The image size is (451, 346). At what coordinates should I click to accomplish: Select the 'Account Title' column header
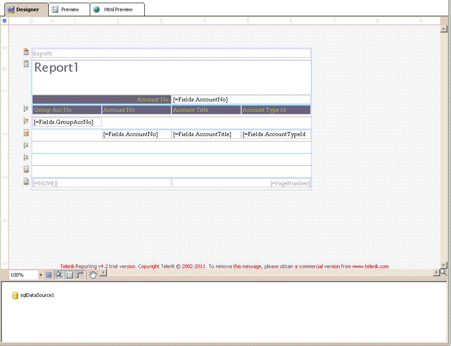coord(206,110)
